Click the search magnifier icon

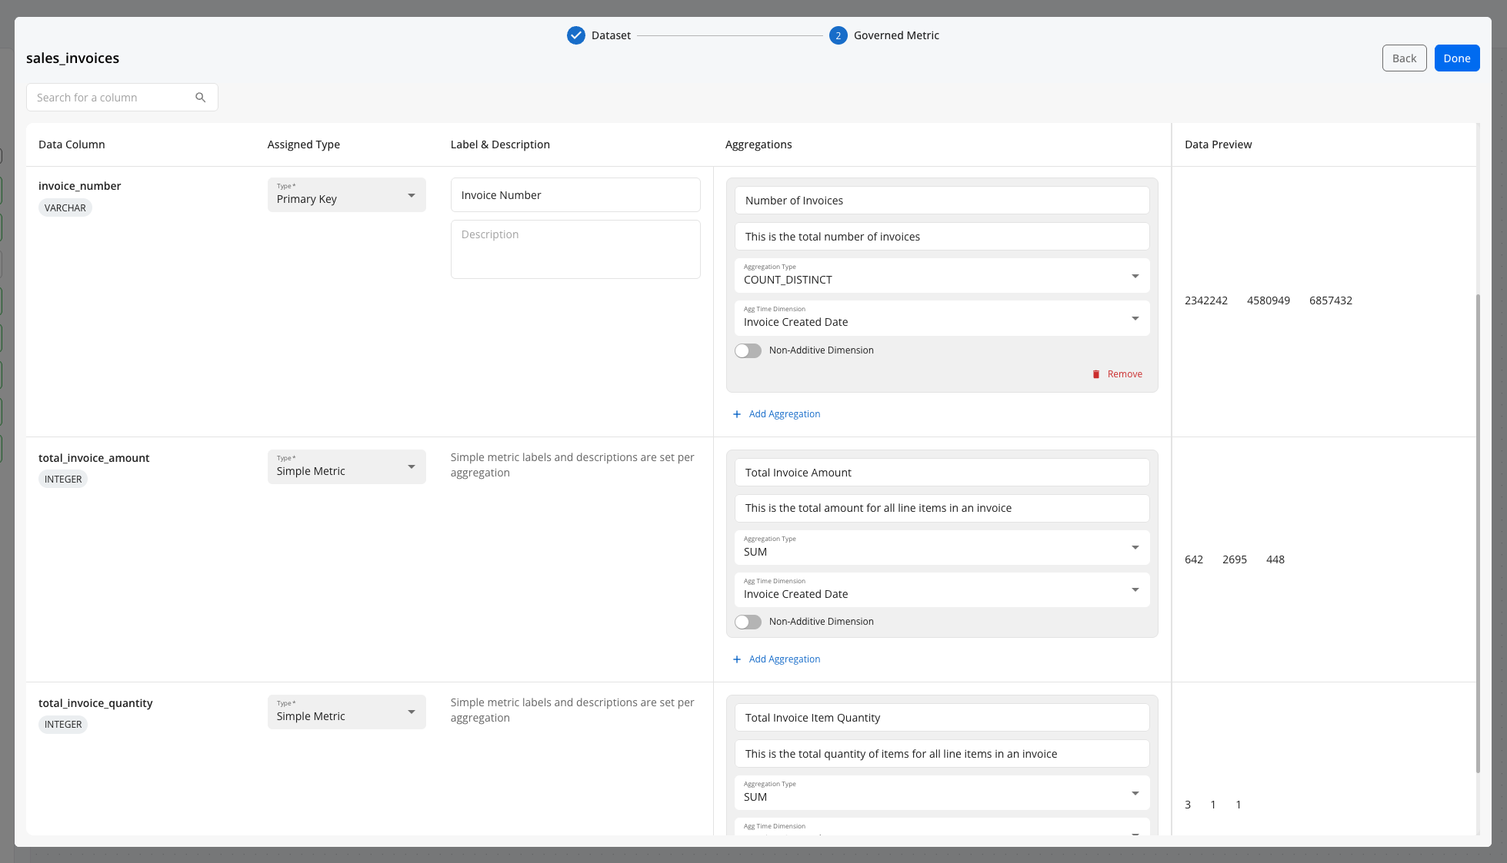[x=200, y=98]
